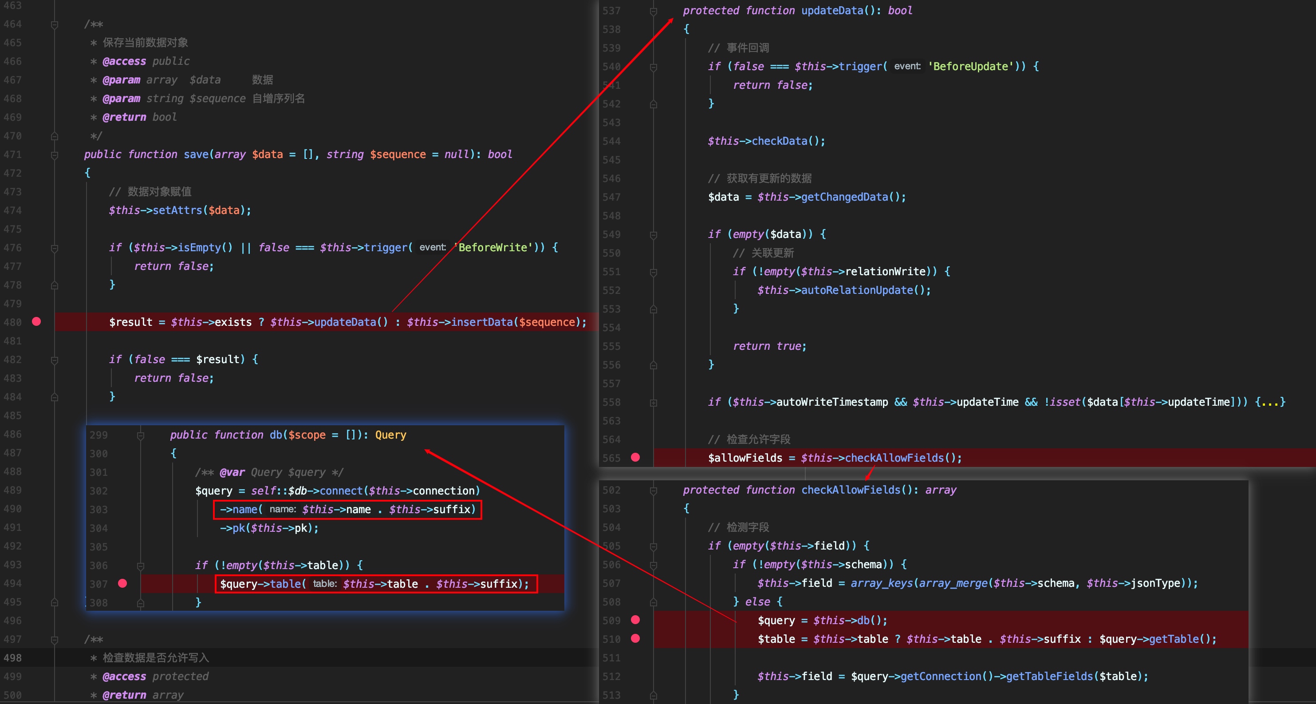Collapse the doc comment starting at line 464
Viewport: 1316px width, 704px height.
click(55, 24)
